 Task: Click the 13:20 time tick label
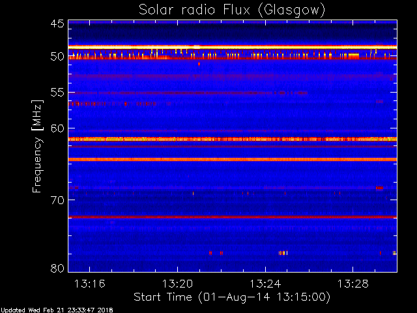click(x=177, y=284)
